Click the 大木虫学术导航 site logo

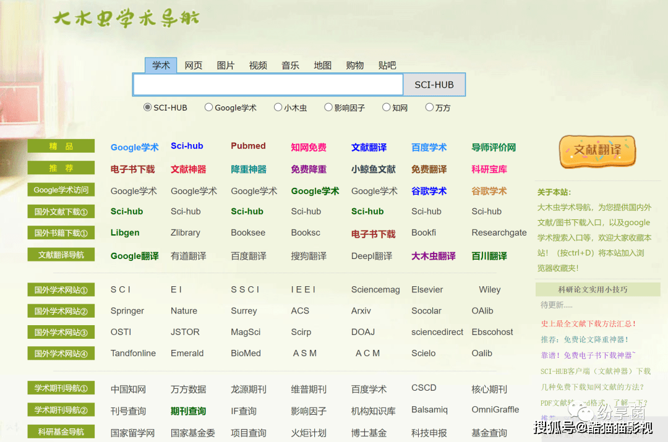click(x=126, y=19)
